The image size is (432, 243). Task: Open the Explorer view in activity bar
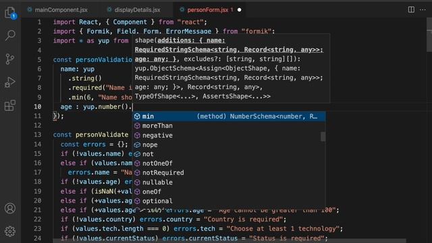click(10, 13)
